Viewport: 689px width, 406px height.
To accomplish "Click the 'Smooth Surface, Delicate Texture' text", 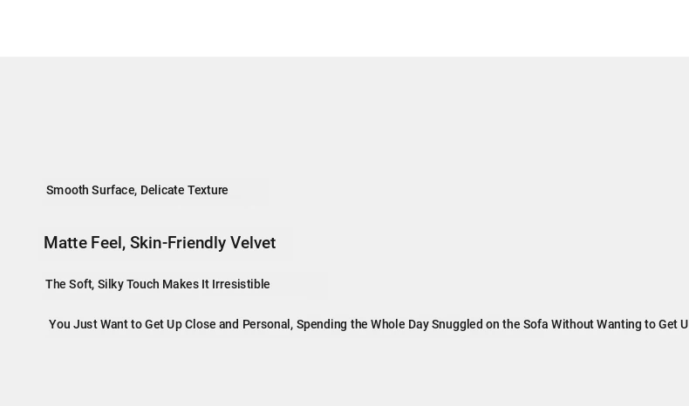I will (x=137, y=190).
